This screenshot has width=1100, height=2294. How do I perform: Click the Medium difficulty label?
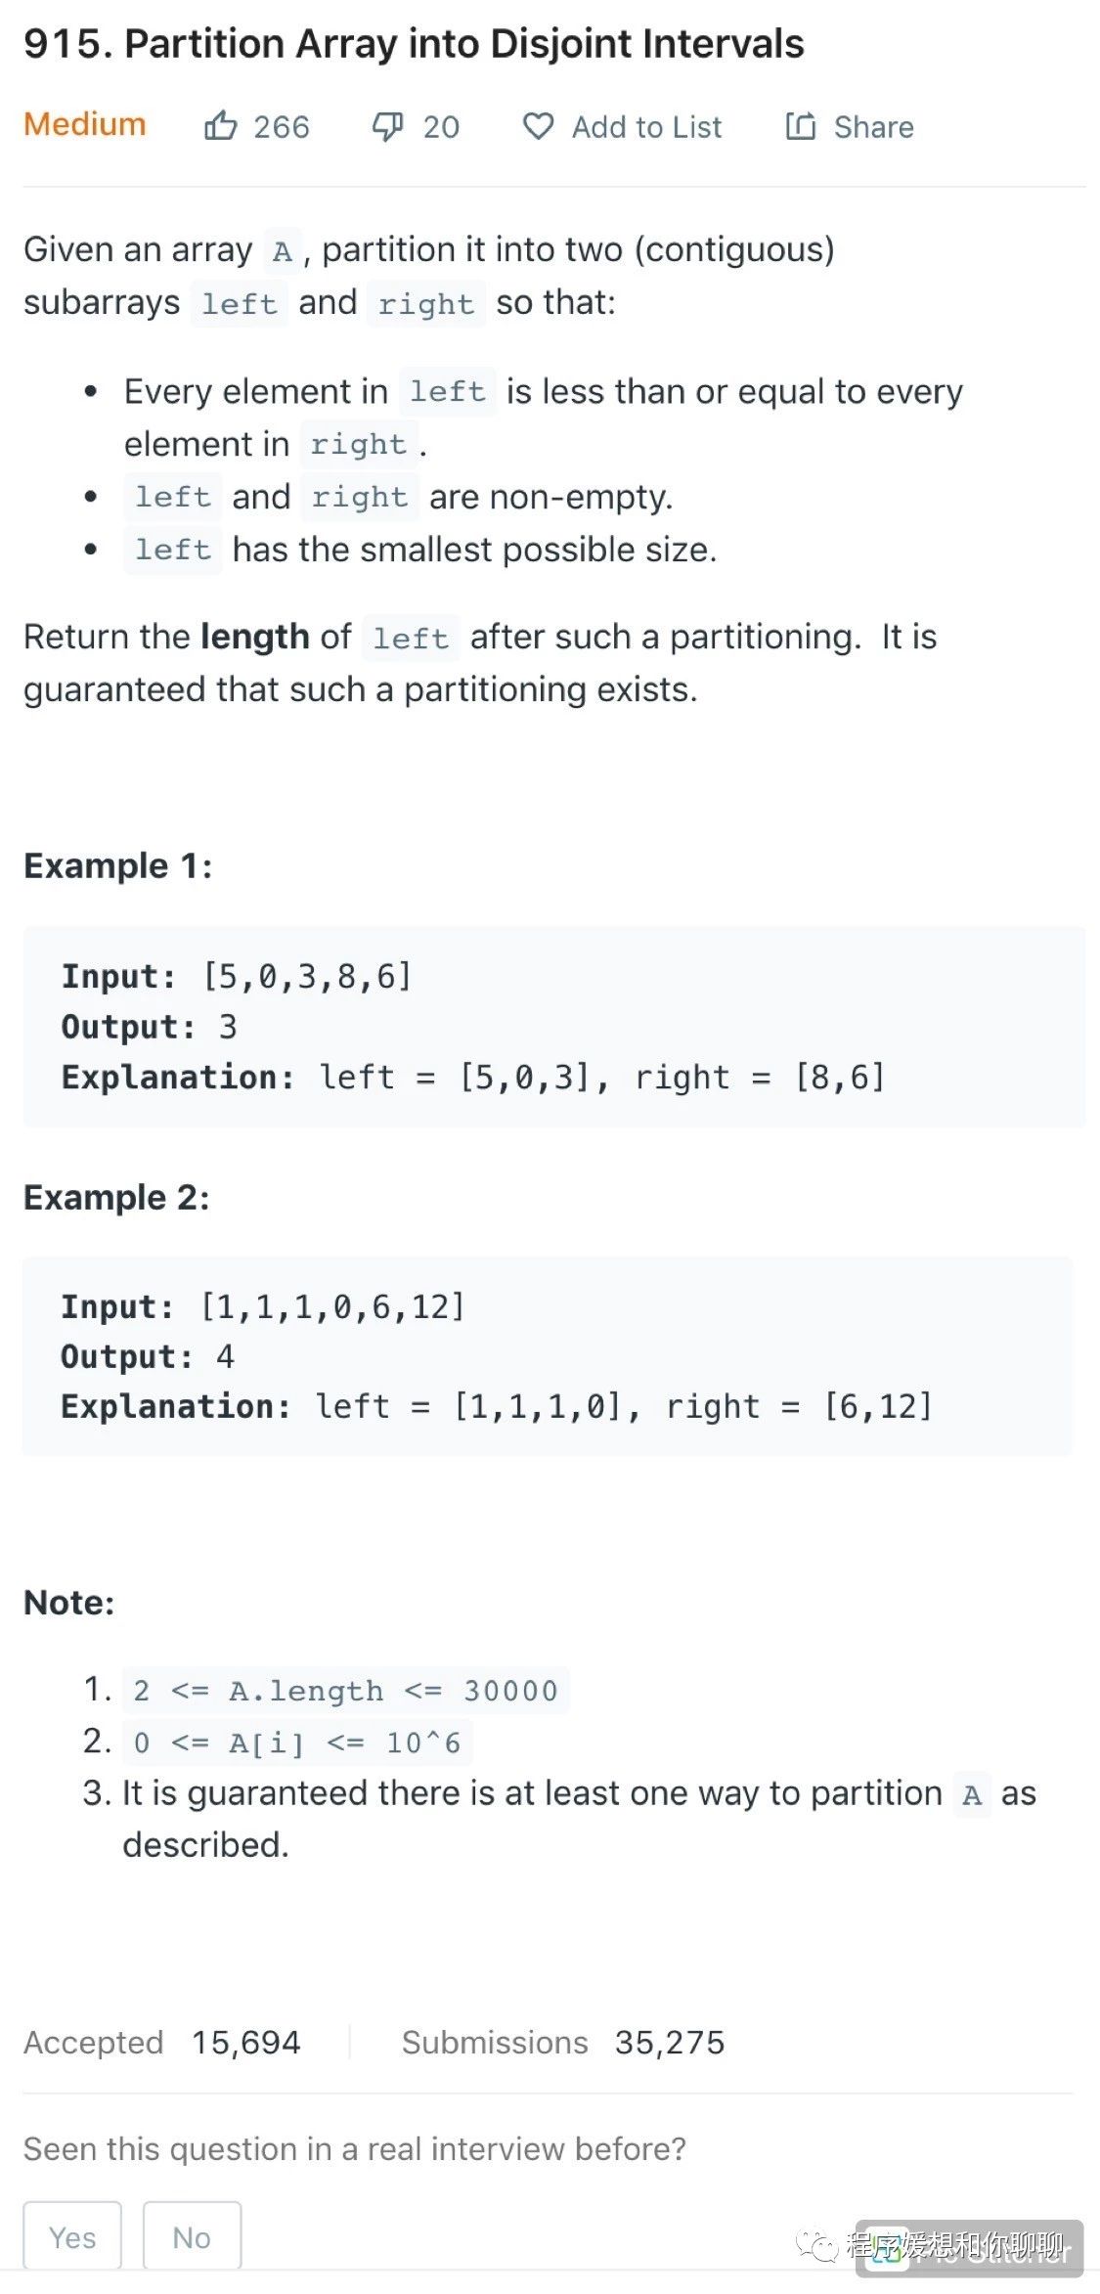(x=85, y=124)
